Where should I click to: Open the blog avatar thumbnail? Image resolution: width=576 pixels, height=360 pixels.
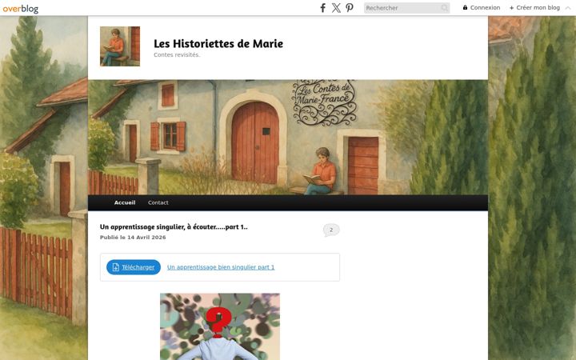pyautogui.click(x=120, y=46)
